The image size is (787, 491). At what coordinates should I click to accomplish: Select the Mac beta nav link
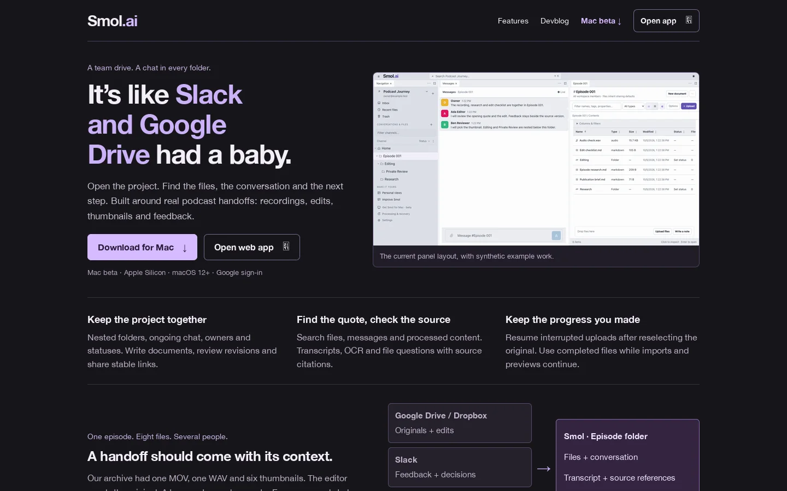[x=601, y=21]
